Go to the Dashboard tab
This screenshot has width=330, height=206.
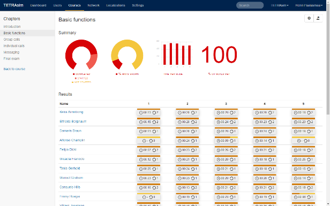39,5
